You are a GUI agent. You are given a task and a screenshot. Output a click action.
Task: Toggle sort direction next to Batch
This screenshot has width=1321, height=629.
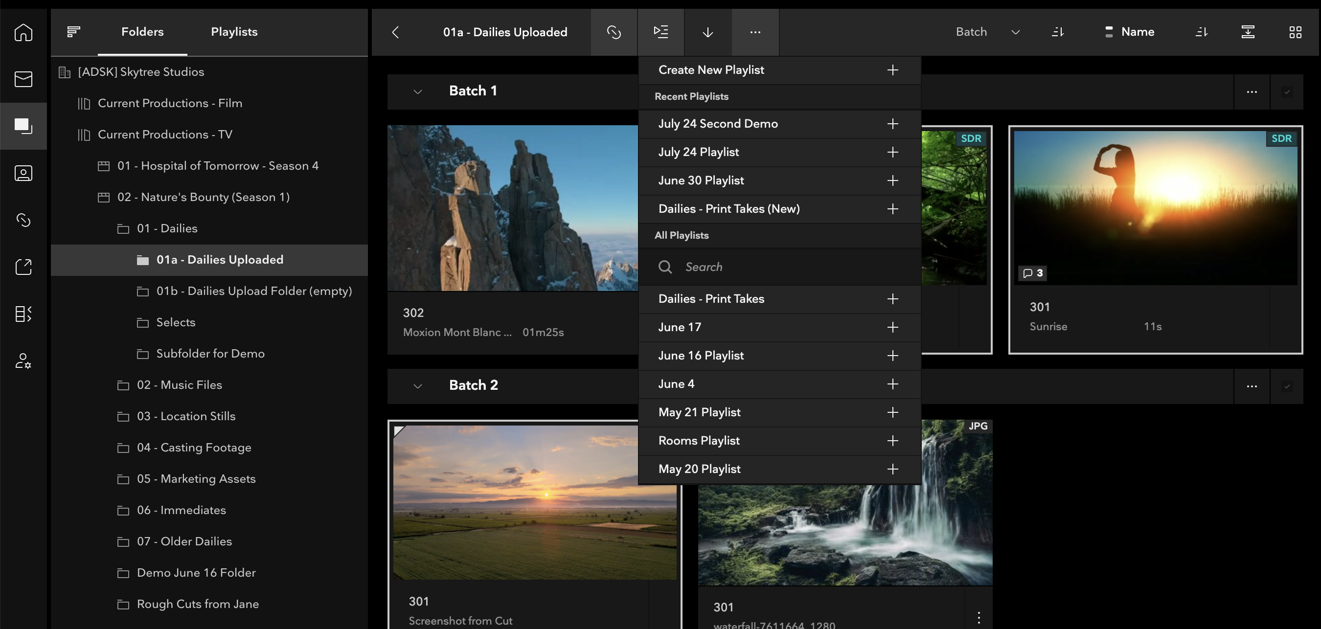tap(1057, 32)
